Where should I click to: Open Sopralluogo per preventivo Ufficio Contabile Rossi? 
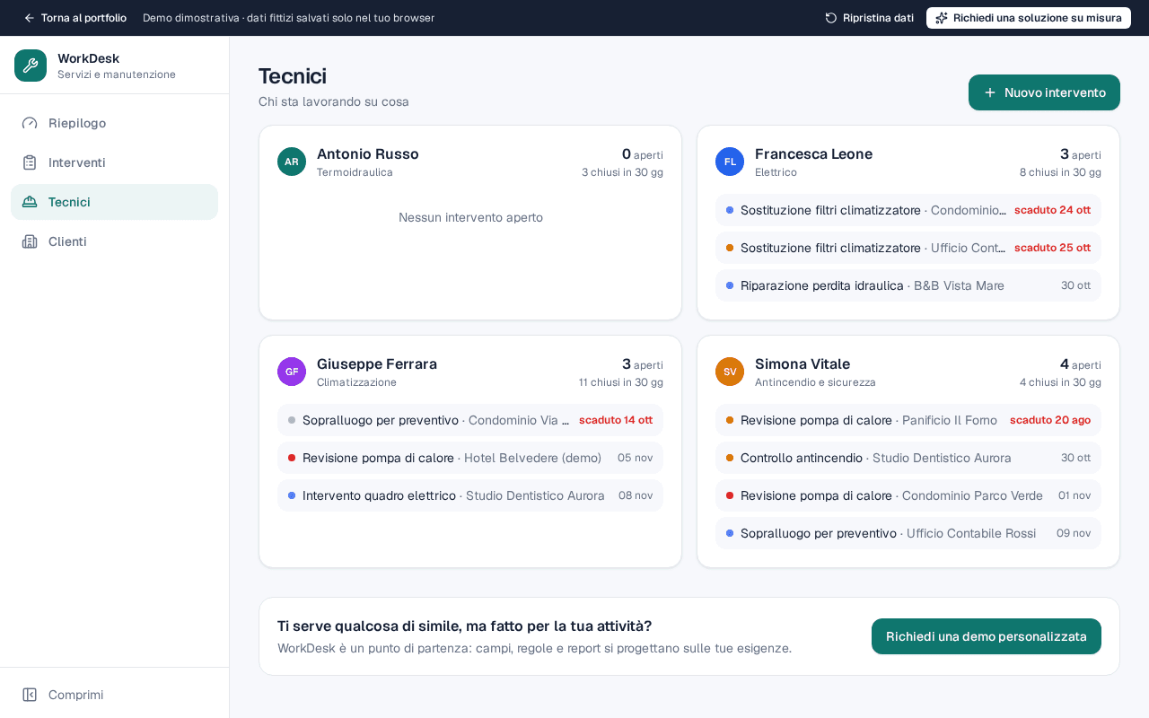point(908,533)
